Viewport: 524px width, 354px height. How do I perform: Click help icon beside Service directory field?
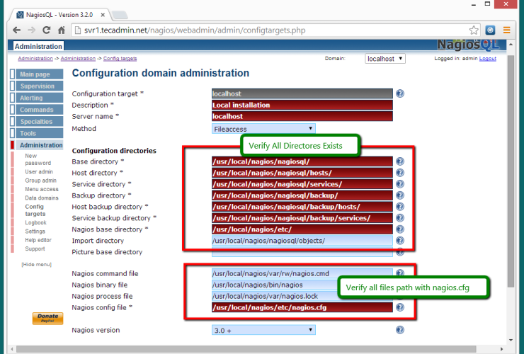tap(400, 184)
